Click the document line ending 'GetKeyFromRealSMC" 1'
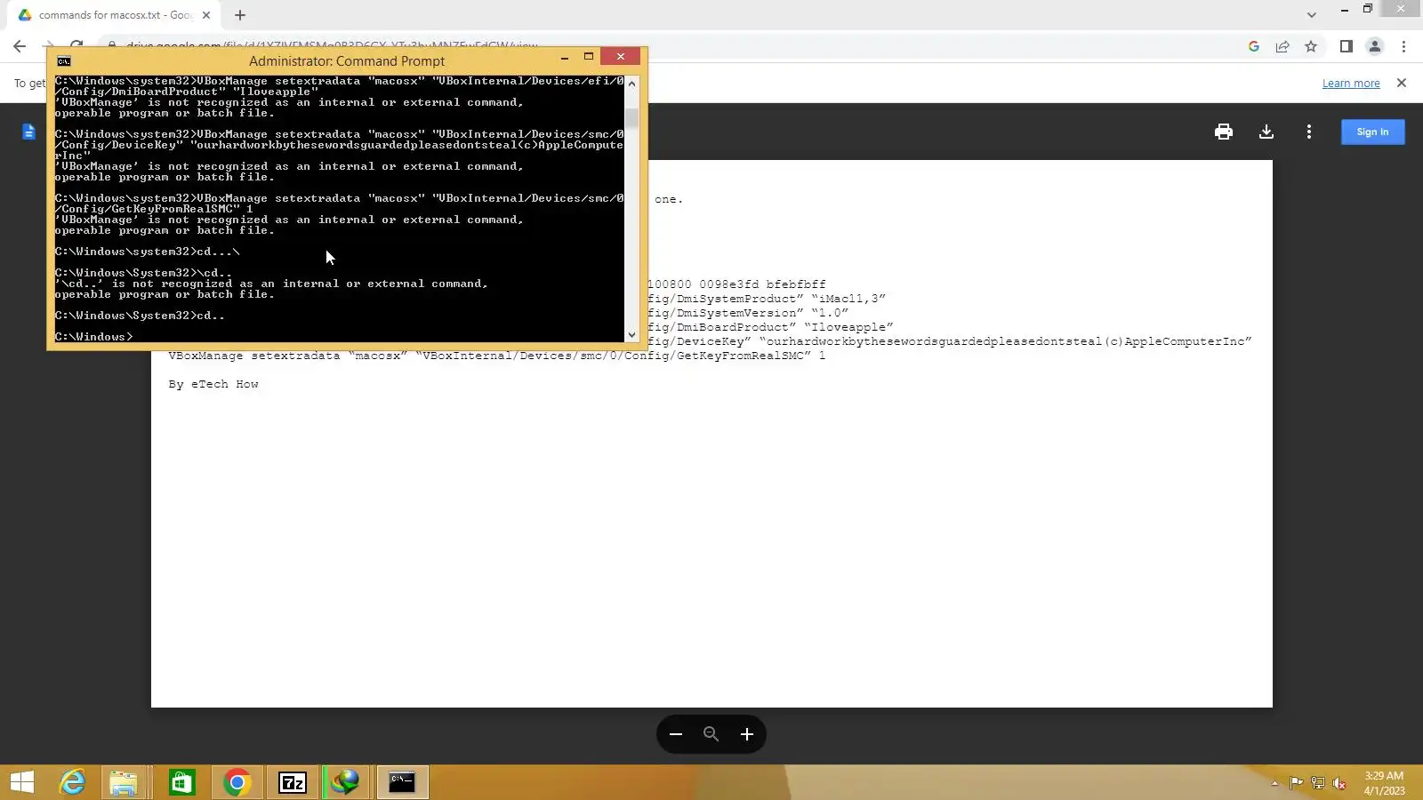The width and height of the screenshot is (1423, 800). click(x=497, y=356)
